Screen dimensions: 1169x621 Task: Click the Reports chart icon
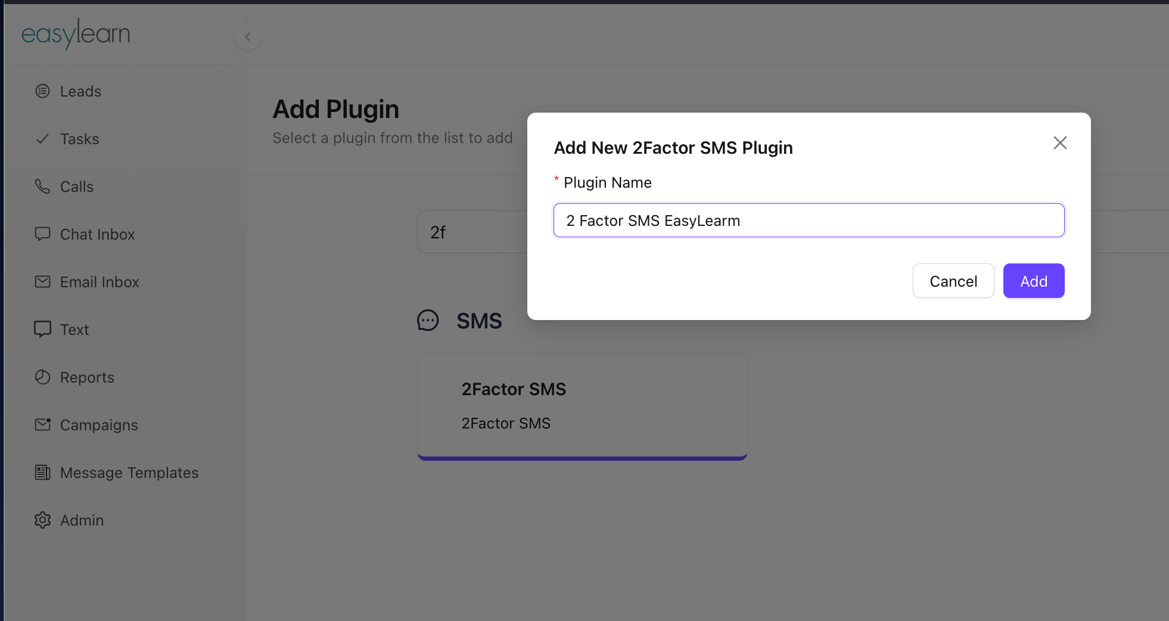click(x=42, y=377)
